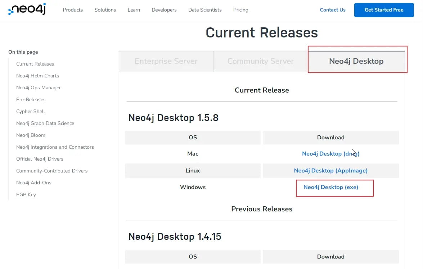This screenshot has width=423, height=269.
Task: Click the OS header under Desktop 1.5.8
Action: (193, 138)
